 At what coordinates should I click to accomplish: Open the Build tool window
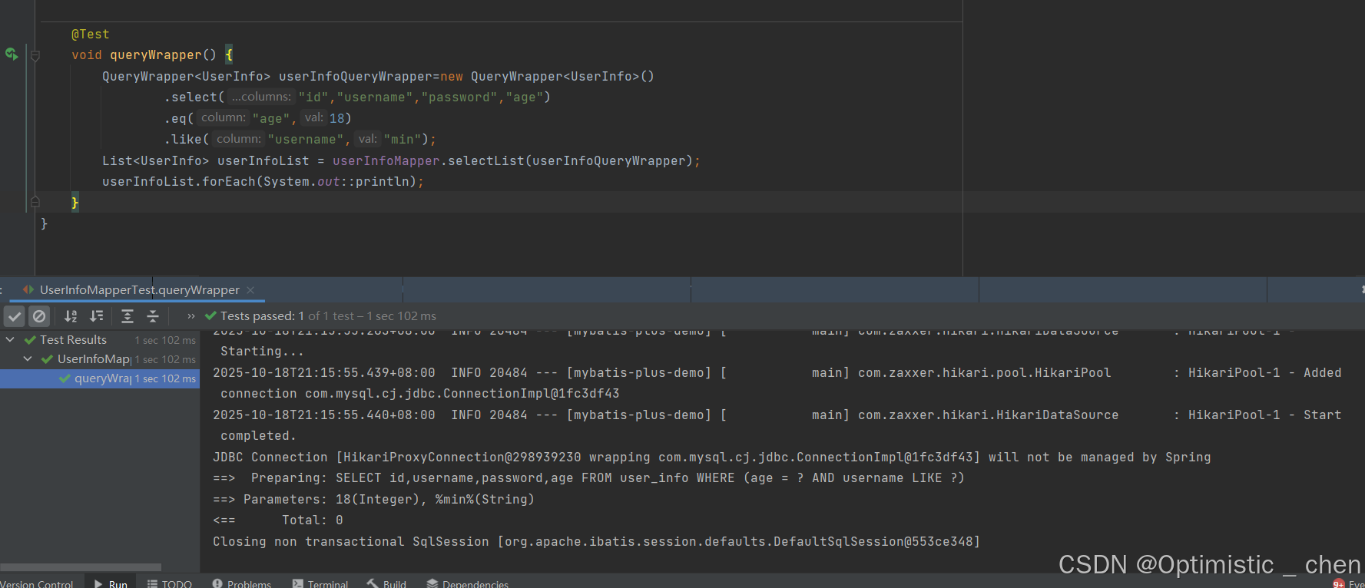click(386, 584)
